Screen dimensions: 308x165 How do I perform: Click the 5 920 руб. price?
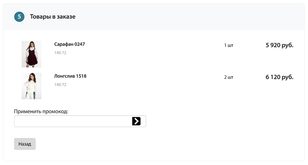[x=280, y=45]
